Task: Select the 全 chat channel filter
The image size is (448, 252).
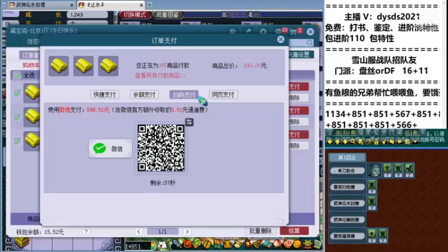Action: point(330,133)
